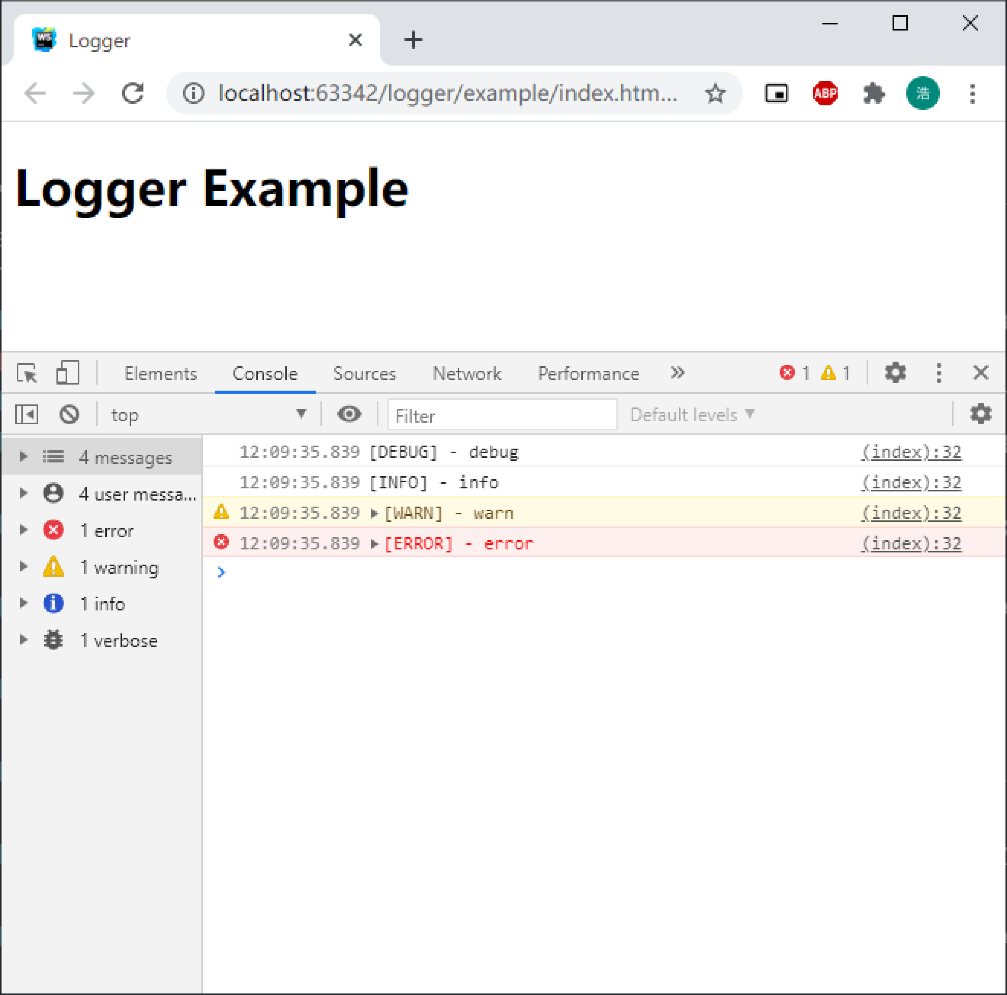Open a new browser tab

point(412,39)
